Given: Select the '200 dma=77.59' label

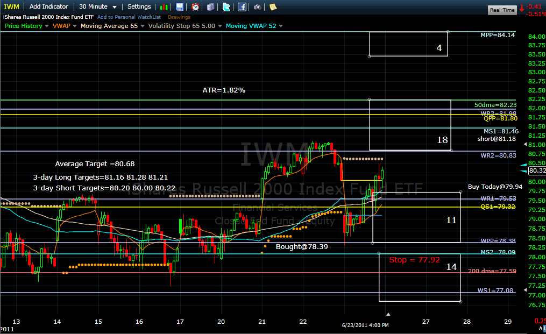Looking at the screenshot, I should click(x=492, y=271).
